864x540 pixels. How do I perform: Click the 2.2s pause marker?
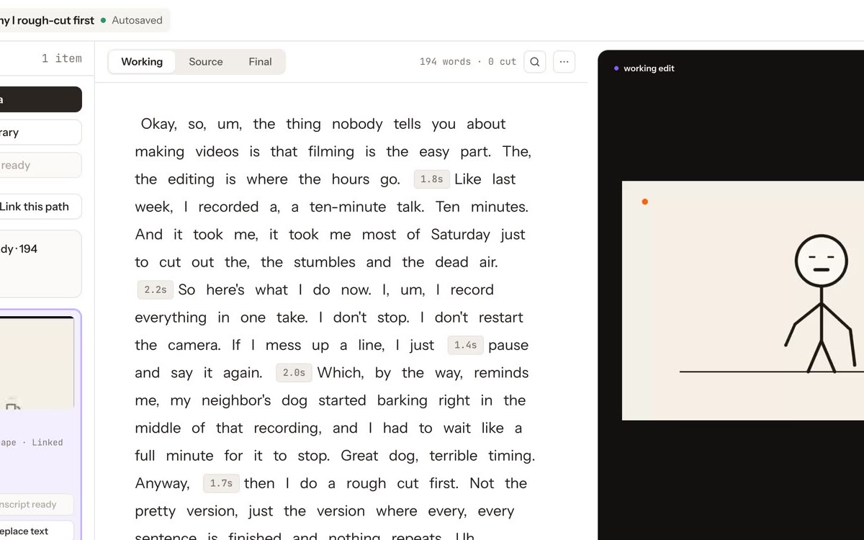[x=156, y=290]
